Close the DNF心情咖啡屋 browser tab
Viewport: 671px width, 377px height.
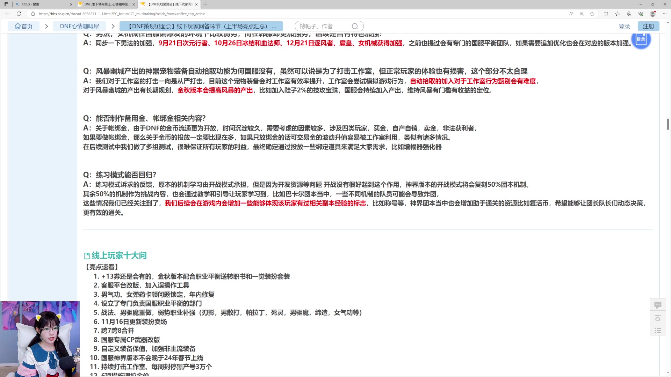point(134,4)
